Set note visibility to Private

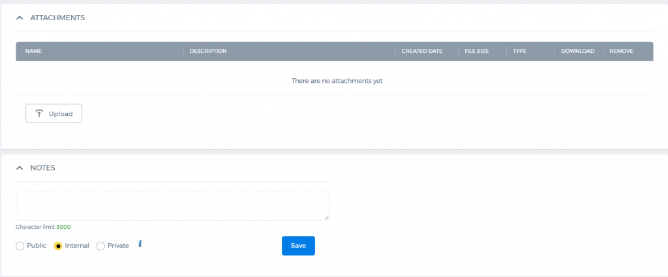[100, 246]
